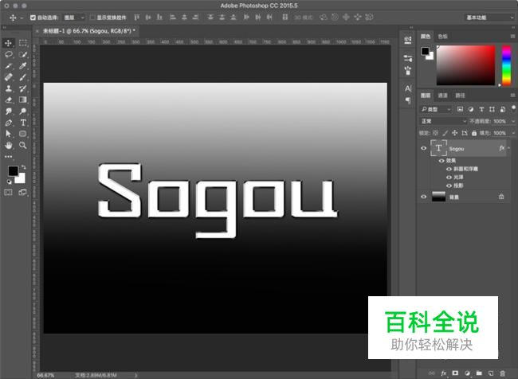Click the rainbow hue slider strip

tap(506, 65)
